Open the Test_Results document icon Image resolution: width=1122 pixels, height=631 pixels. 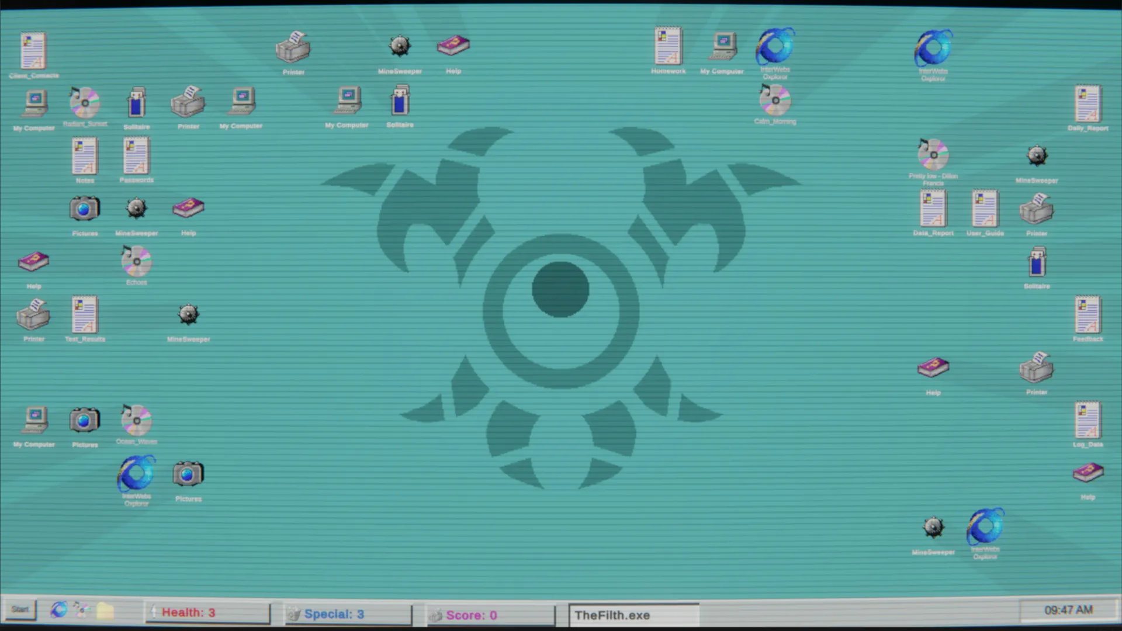(x=85, y=315)
